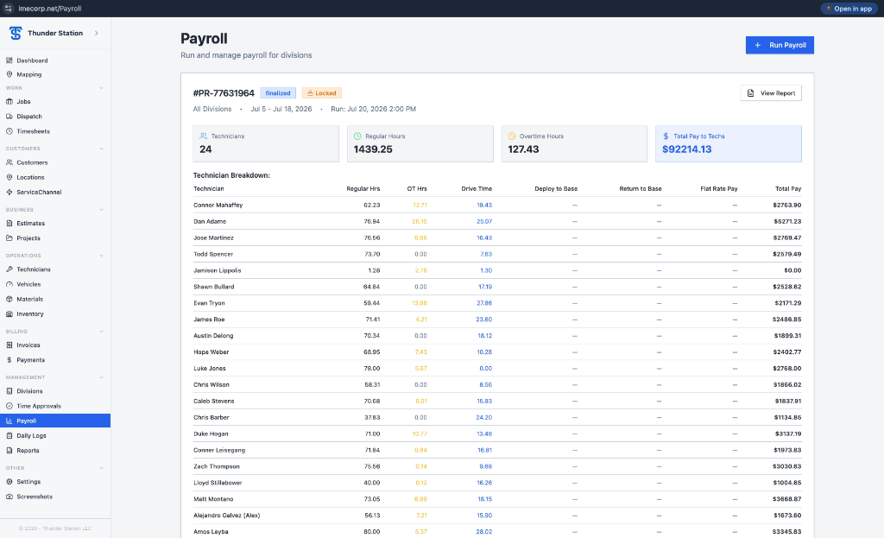The width and height of the screenshot is (884, 538).
Task: Click the View Report button
Action: [x=771, y=93]
